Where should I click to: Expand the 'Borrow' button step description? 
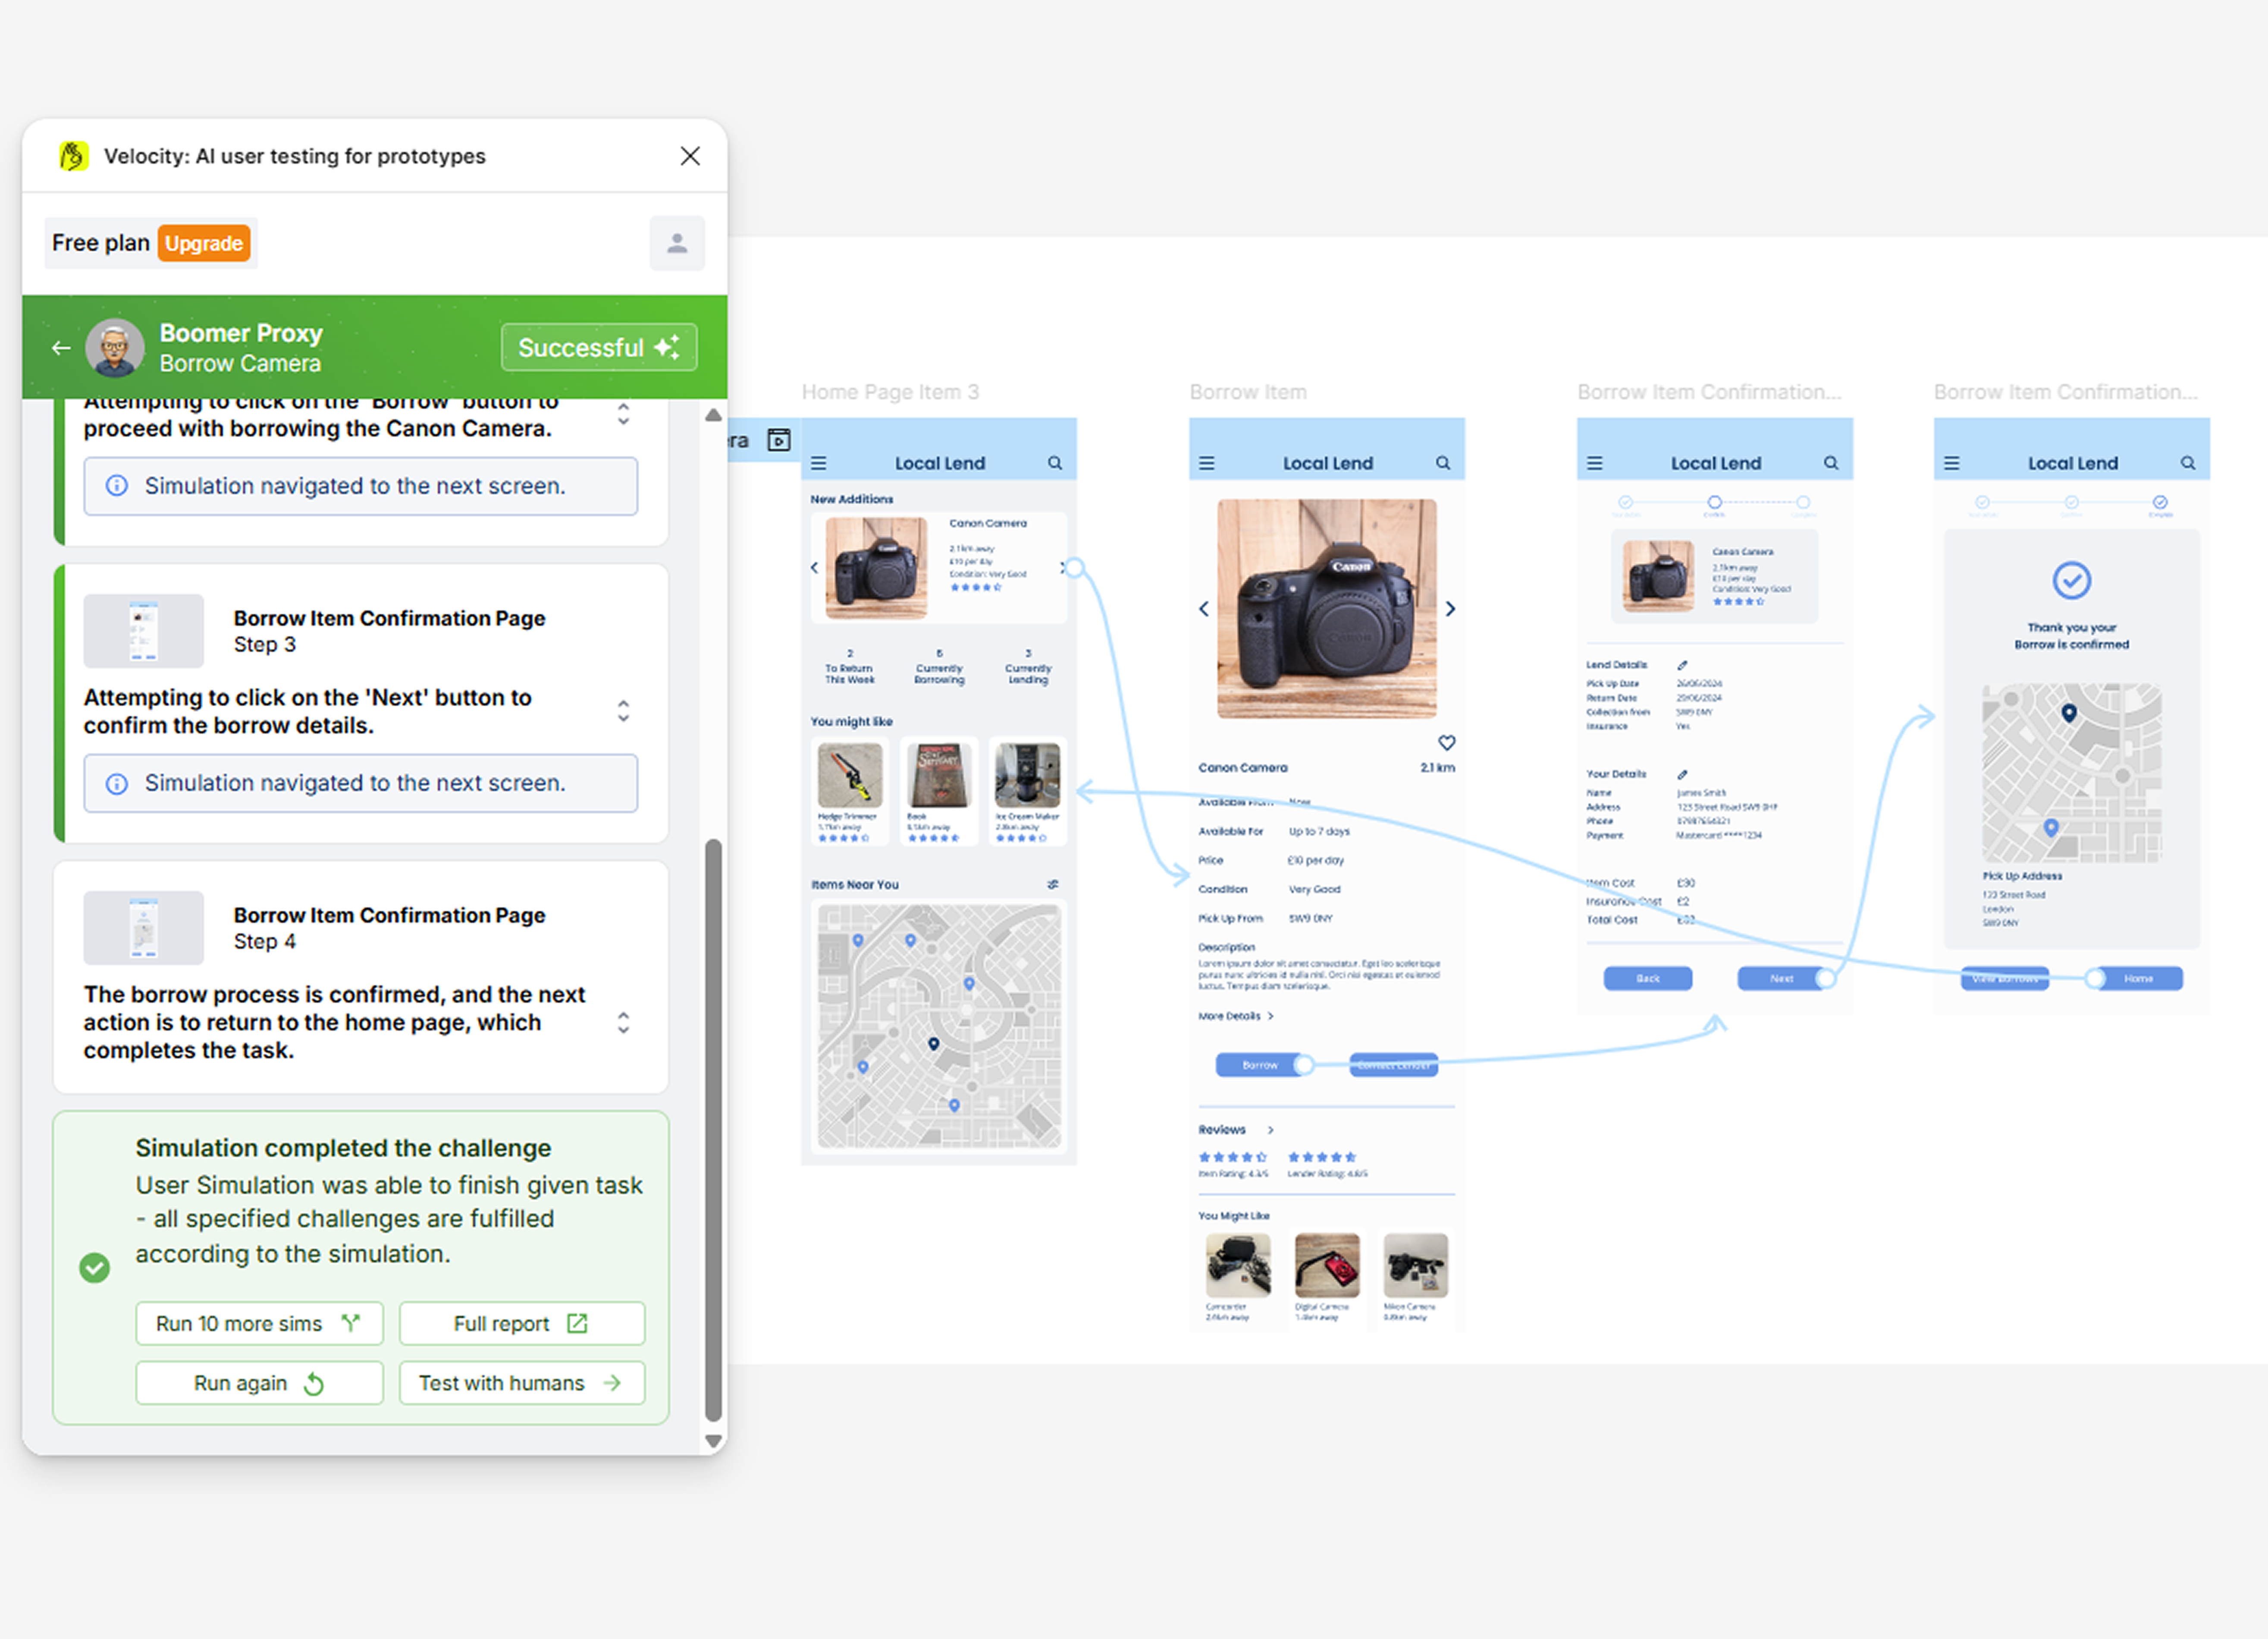(623, 413)
